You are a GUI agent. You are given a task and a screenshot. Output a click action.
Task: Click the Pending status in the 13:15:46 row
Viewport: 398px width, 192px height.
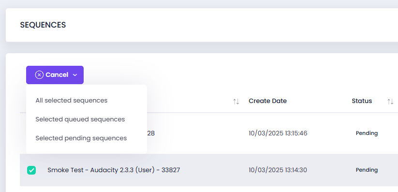coord(367,133)
